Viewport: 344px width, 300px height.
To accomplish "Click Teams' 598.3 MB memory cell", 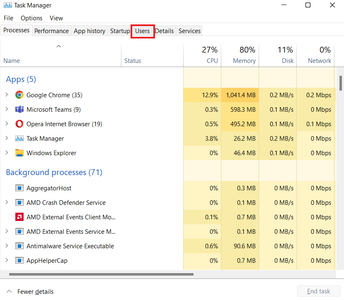I will 240,110.
